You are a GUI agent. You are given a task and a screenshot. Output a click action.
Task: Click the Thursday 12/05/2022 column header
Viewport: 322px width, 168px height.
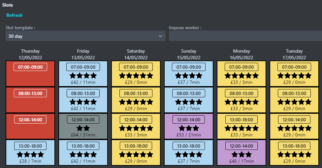point(30,54)
